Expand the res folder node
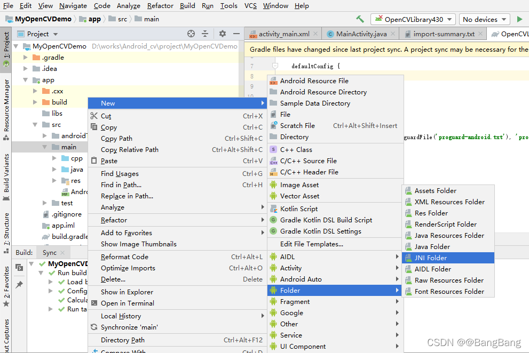The width and height of the screenshot is (529, 353). (x=54, y=180)
